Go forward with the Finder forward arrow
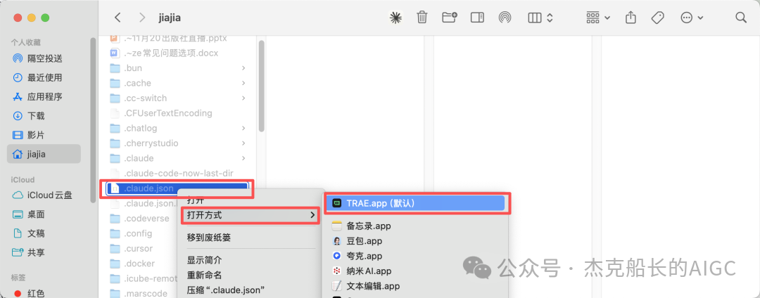Viewport: 760px width, 298px height. pos(142,18)
